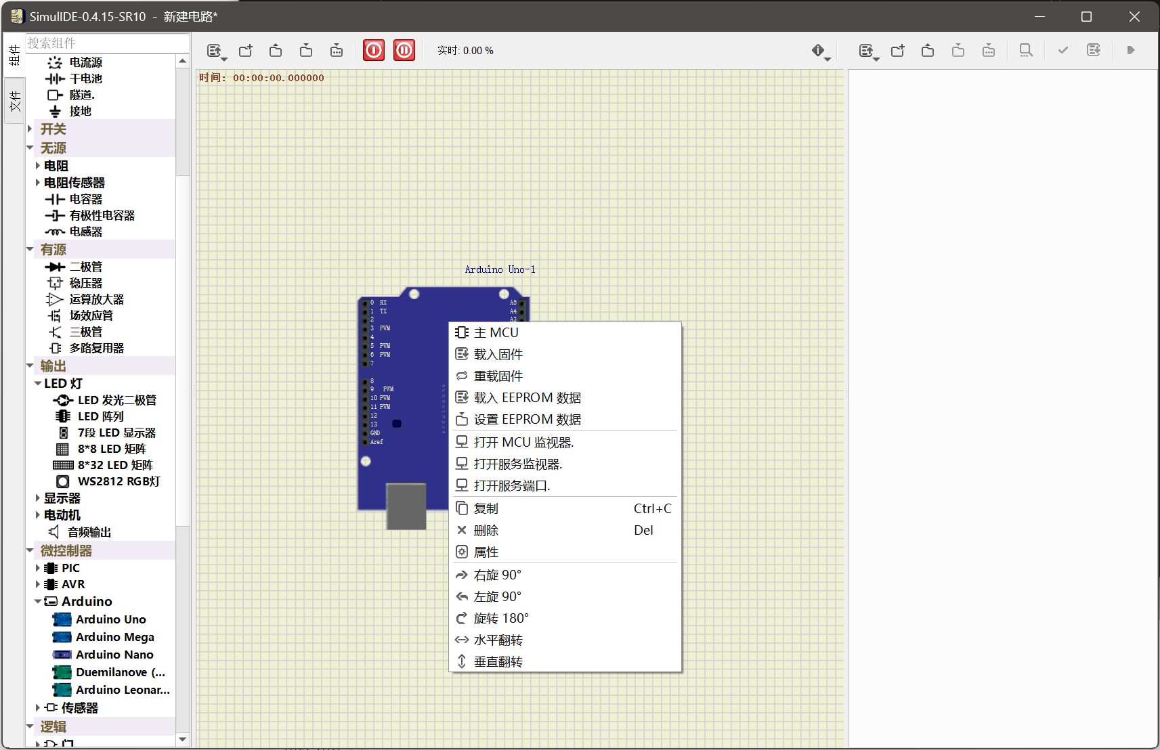The width and height of the screenshot is (1160, 750).
Task: Choose 复制 from context menu
Action: click(565, 508)
